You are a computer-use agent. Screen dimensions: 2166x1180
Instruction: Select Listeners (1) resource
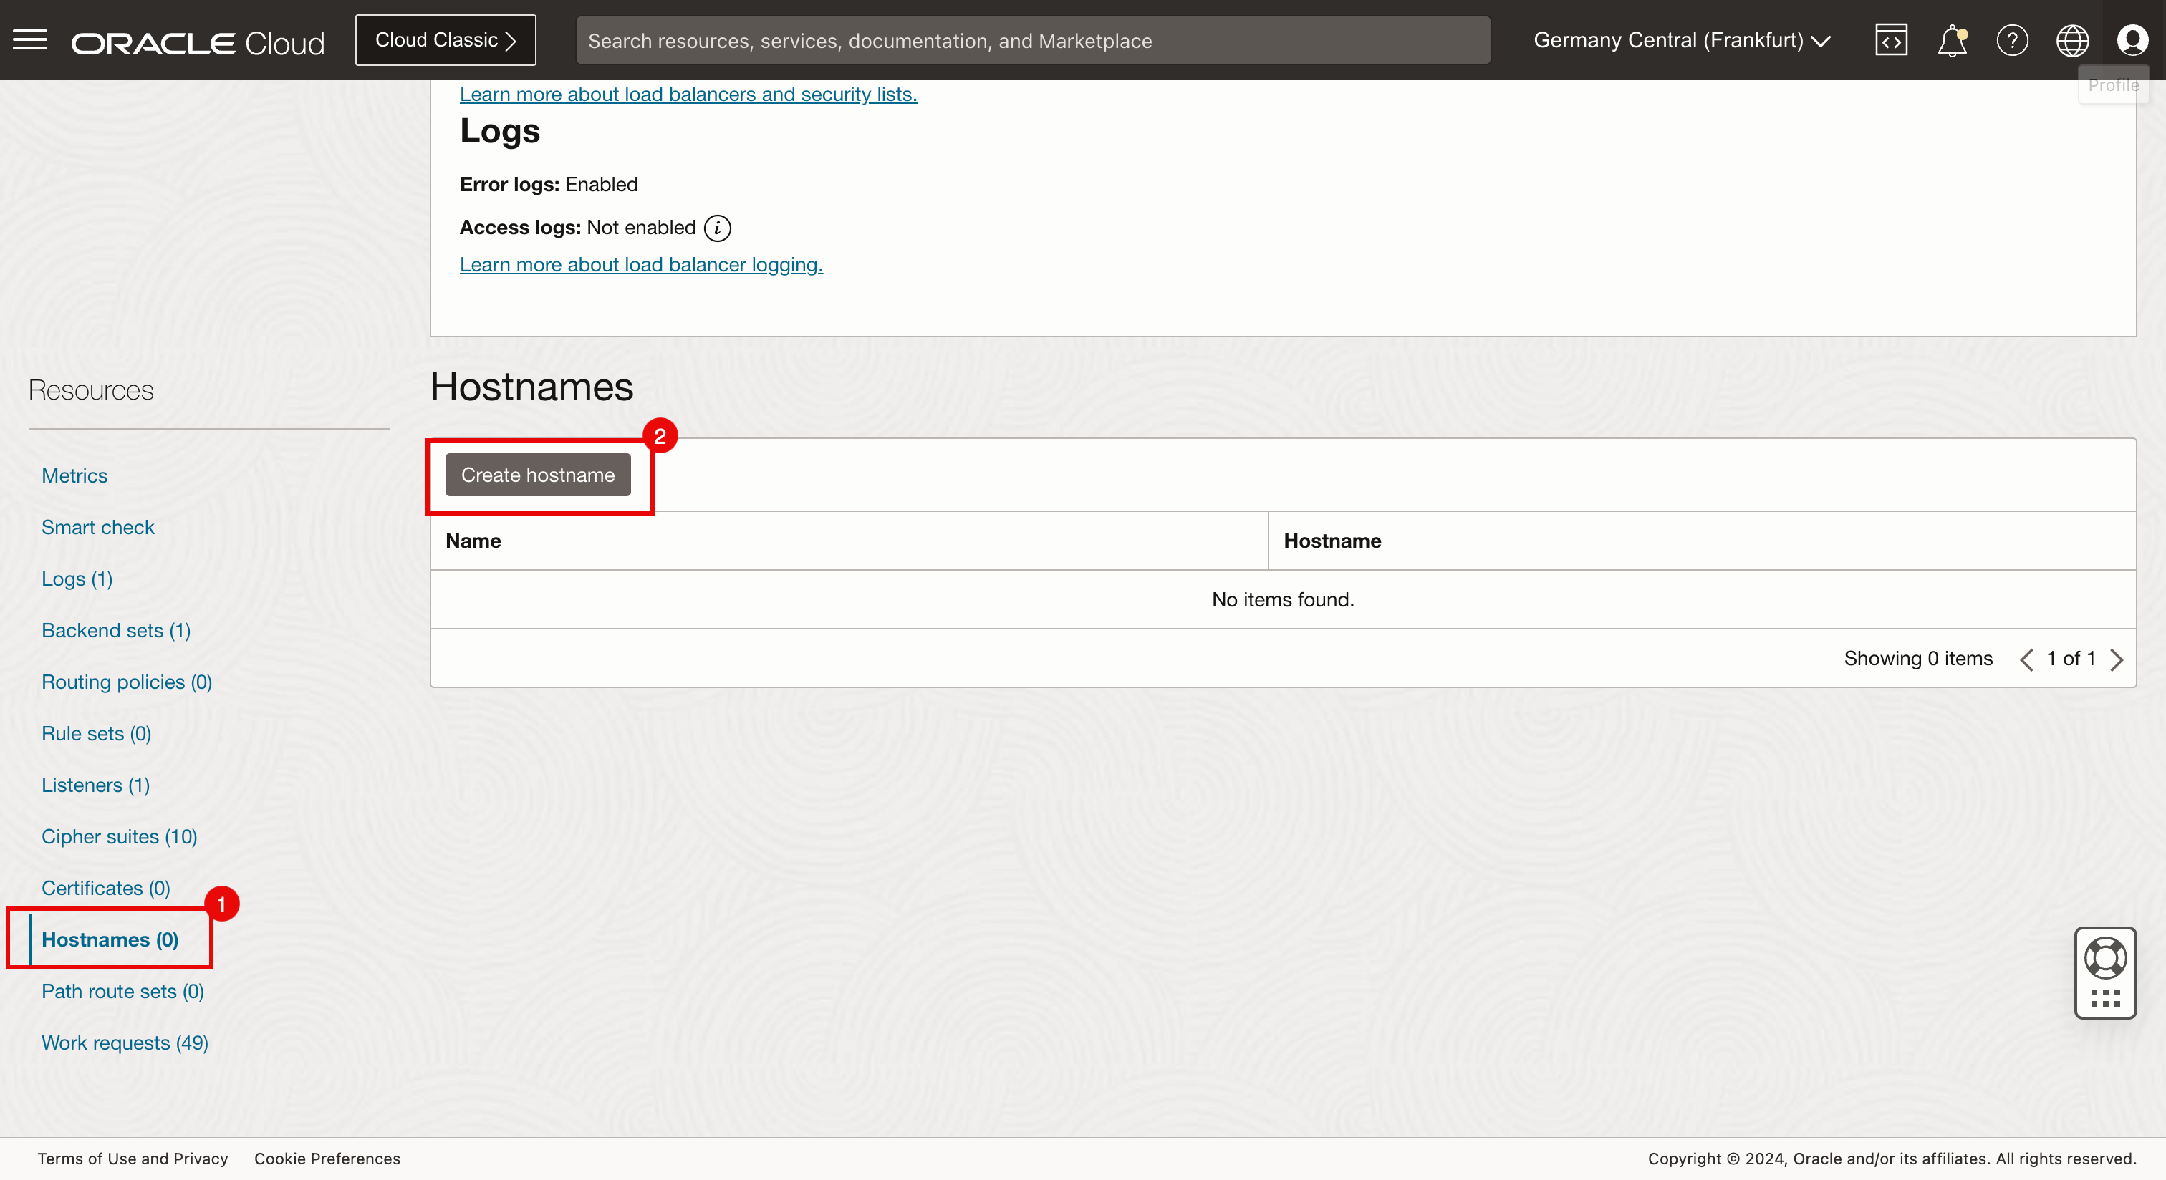tap(96, 785)
